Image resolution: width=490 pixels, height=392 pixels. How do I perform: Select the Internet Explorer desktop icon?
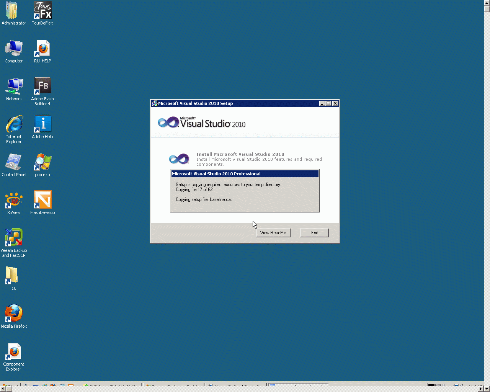[x=14, y=129]
